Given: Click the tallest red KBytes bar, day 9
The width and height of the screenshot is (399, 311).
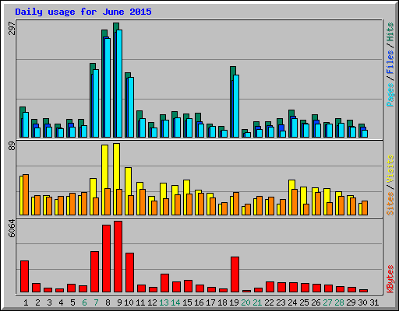Looking at the screenshot, I should tap(118, 257).
